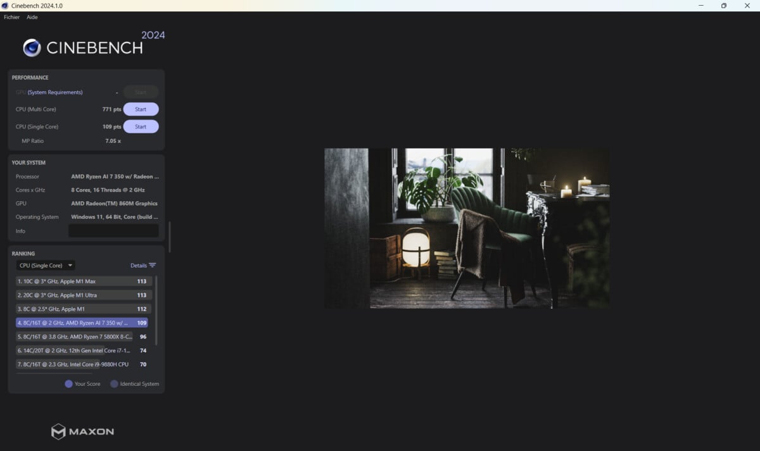Screen dimensions: 760x451
Task: Click the Details filter icon
Action: click(152, 266)
